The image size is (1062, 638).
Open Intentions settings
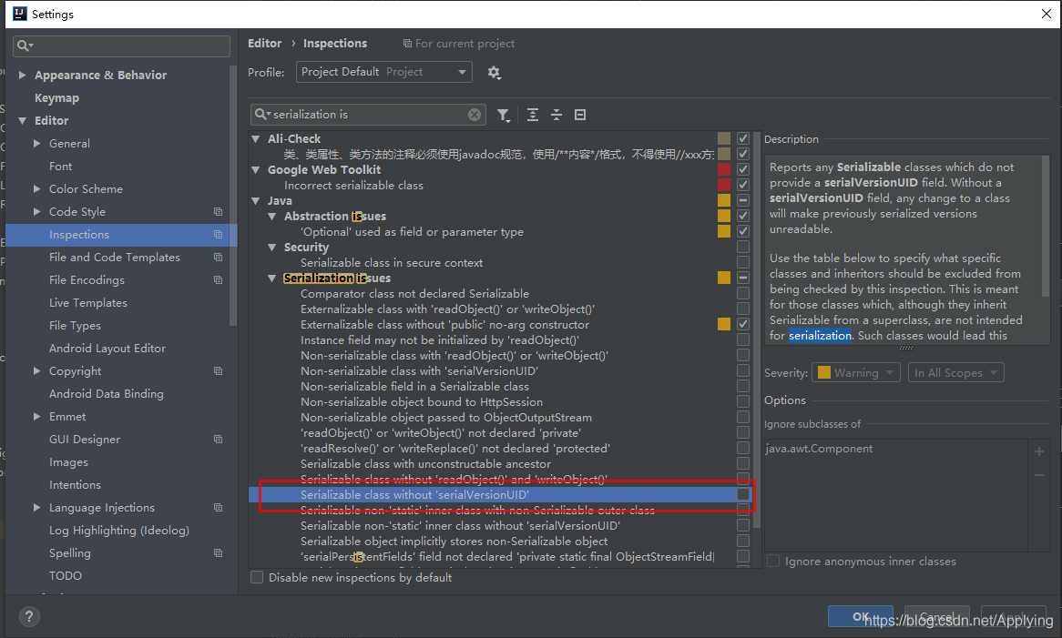point(75,485)
